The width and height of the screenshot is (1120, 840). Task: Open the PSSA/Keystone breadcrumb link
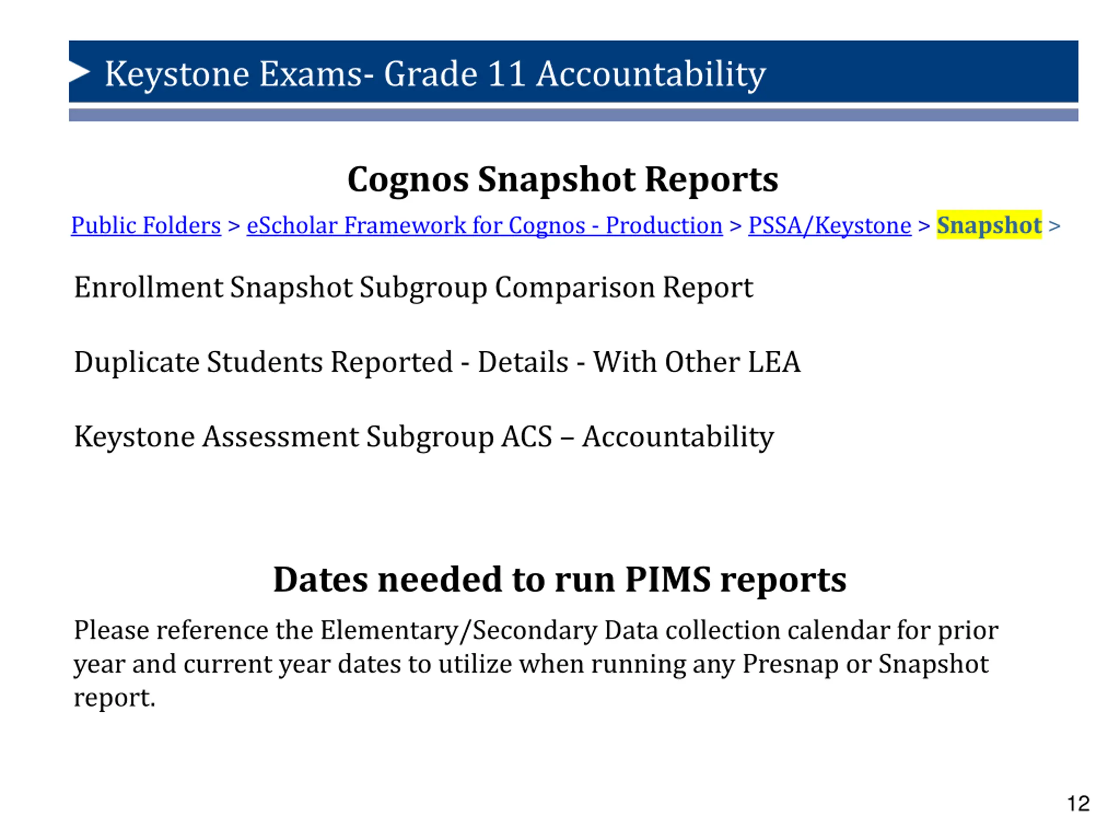829,225
